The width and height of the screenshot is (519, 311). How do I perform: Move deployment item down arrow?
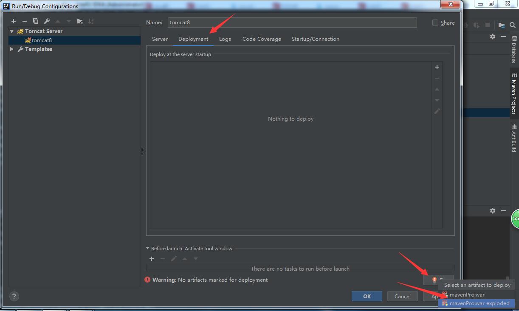pos(437,100)
